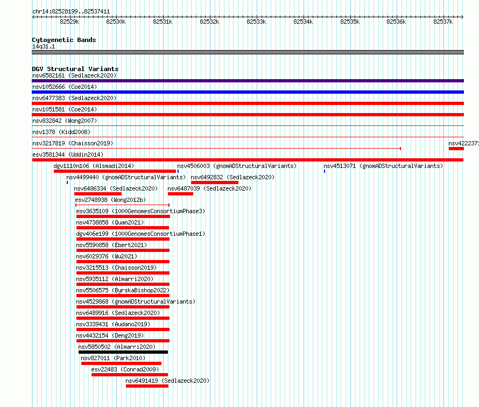
Task: Select nsv4506003 gnomAD structural variant label
Action: (237, 166)
